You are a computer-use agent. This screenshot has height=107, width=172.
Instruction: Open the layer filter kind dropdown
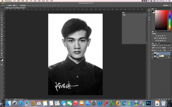[155, 45]
